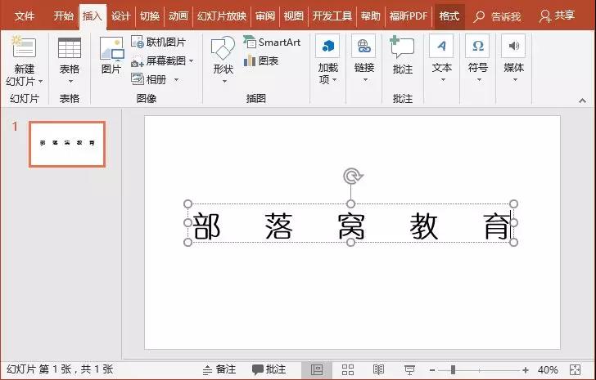
Task: Switch to the Format (格式) tab
Action: pyautogui.click(x=449, y=16)
